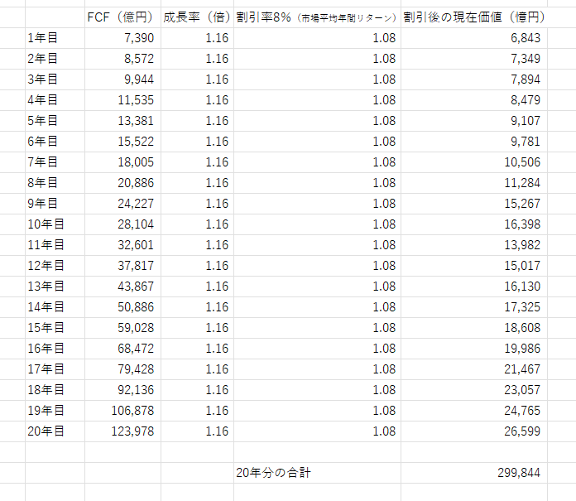Select the FCF cell showing 15,522
This screenshot has width=576, height=501.
(x=122, y=142)
